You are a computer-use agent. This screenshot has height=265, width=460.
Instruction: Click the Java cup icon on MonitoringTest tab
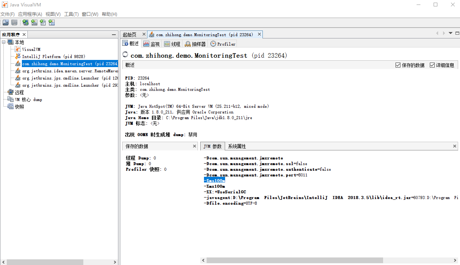[152, 34]
